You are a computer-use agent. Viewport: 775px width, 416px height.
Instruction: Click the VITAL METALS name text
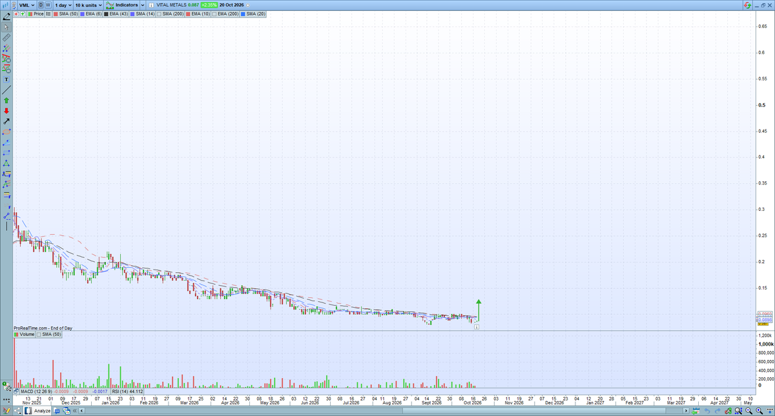pyautogui.click(x=171, y=5)
